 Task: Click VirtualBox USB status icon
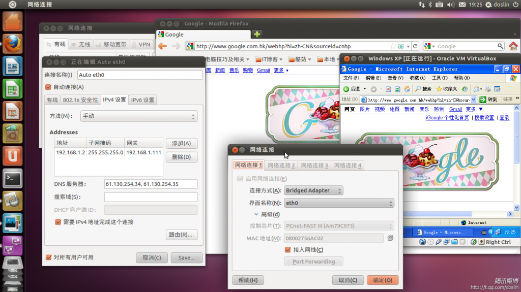coord(439,242)
